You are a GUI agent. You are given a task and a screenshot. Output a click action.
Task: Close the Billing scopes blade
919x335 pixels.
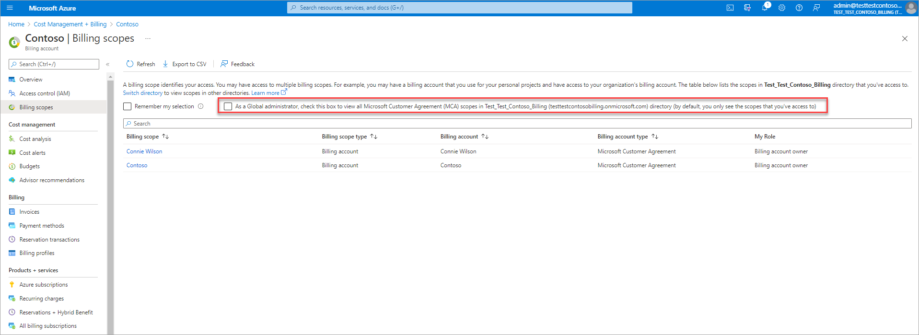coord(905,39)
